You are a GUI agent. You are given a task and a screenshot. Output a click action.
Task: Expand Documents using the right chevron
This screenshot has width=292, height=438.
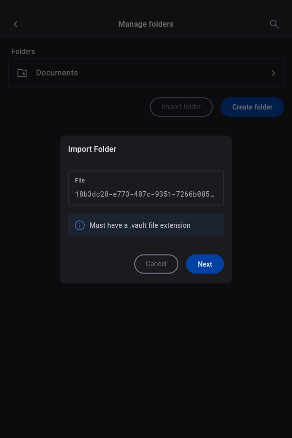click(273, 73)
